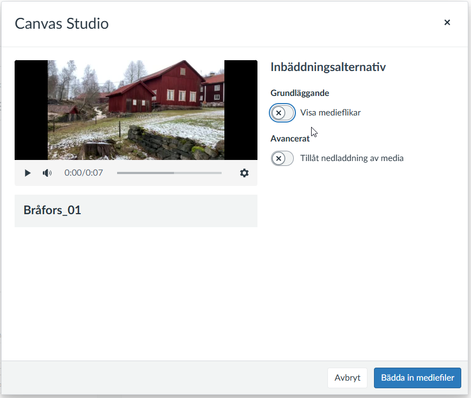Enable Tillåt nedladdning av media switch
Viewport: 471px width, 398px height.
click(282, 158)
